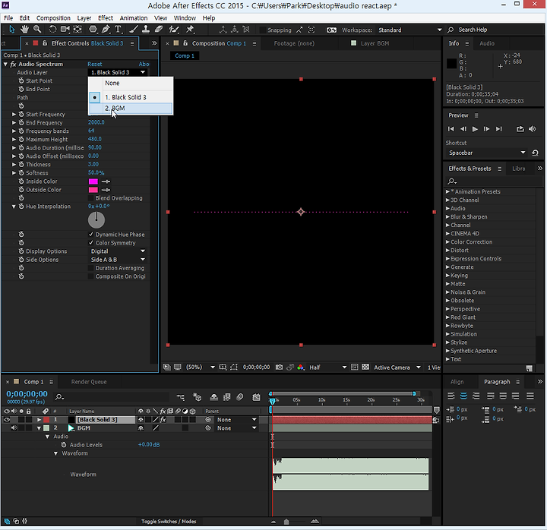Select the Pen tool
Screen dimensions: 547x530
click(x=105, y=30)
